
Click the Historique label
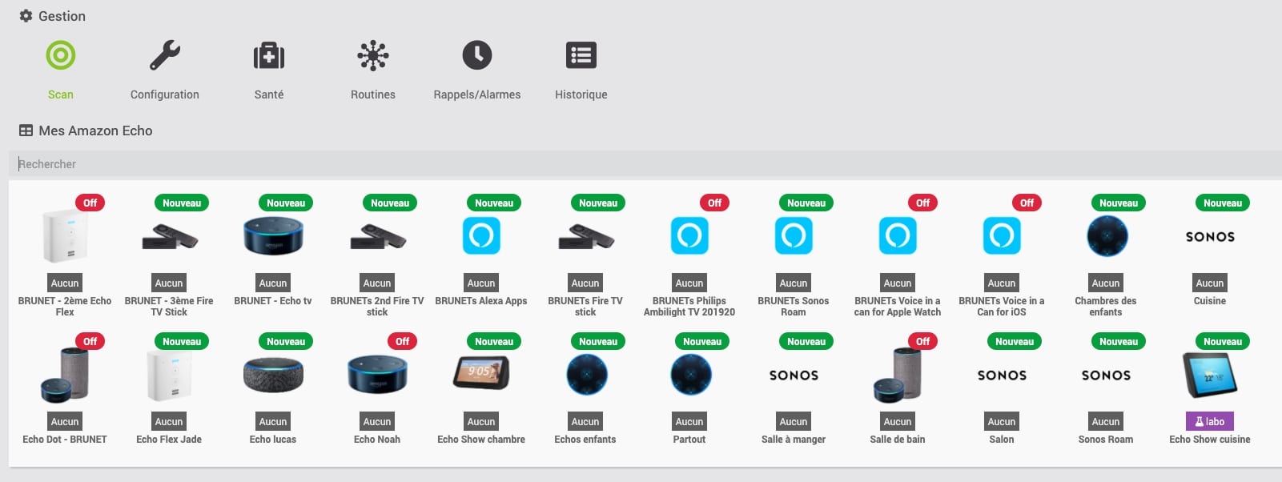581,94
